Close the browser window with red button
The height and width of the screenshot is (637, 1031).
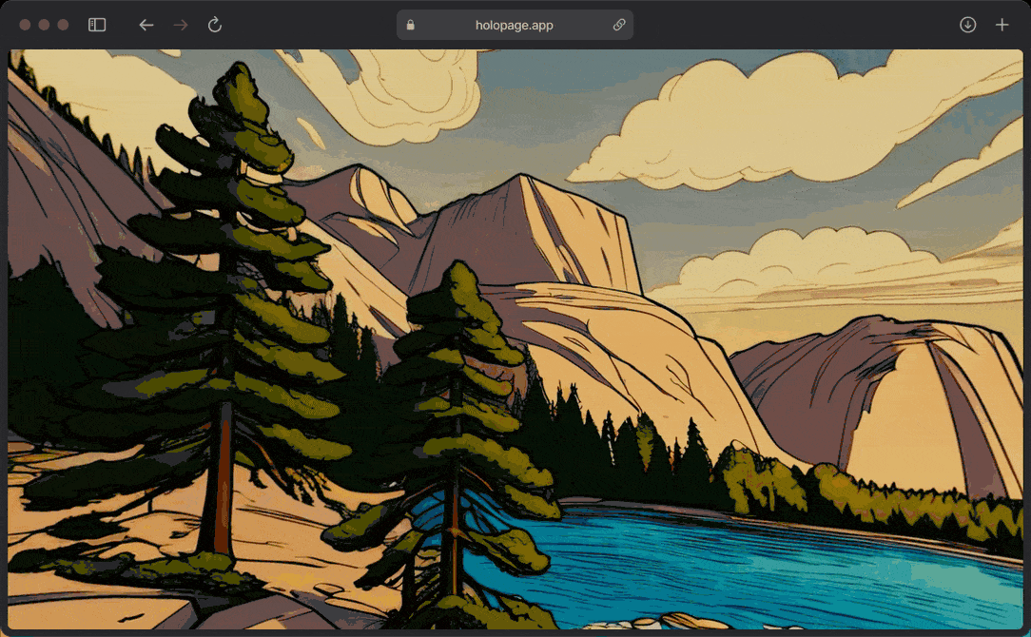click(x=25, y=25)
